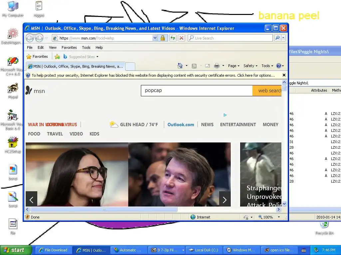The height and width of the screenshot is (255, 341).
Task: Select the Recycle Bin desktop icon
Action: pyautogui.click(x=324, y=228)
